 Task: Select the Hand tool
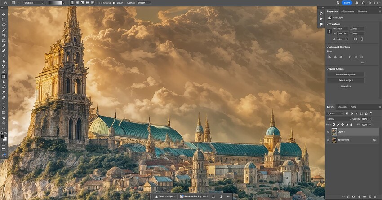(4, 118)
